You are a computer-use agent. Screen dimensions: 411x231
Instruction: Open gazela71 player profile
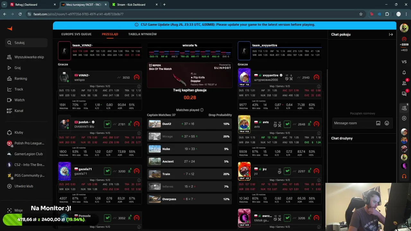point(85,169)
